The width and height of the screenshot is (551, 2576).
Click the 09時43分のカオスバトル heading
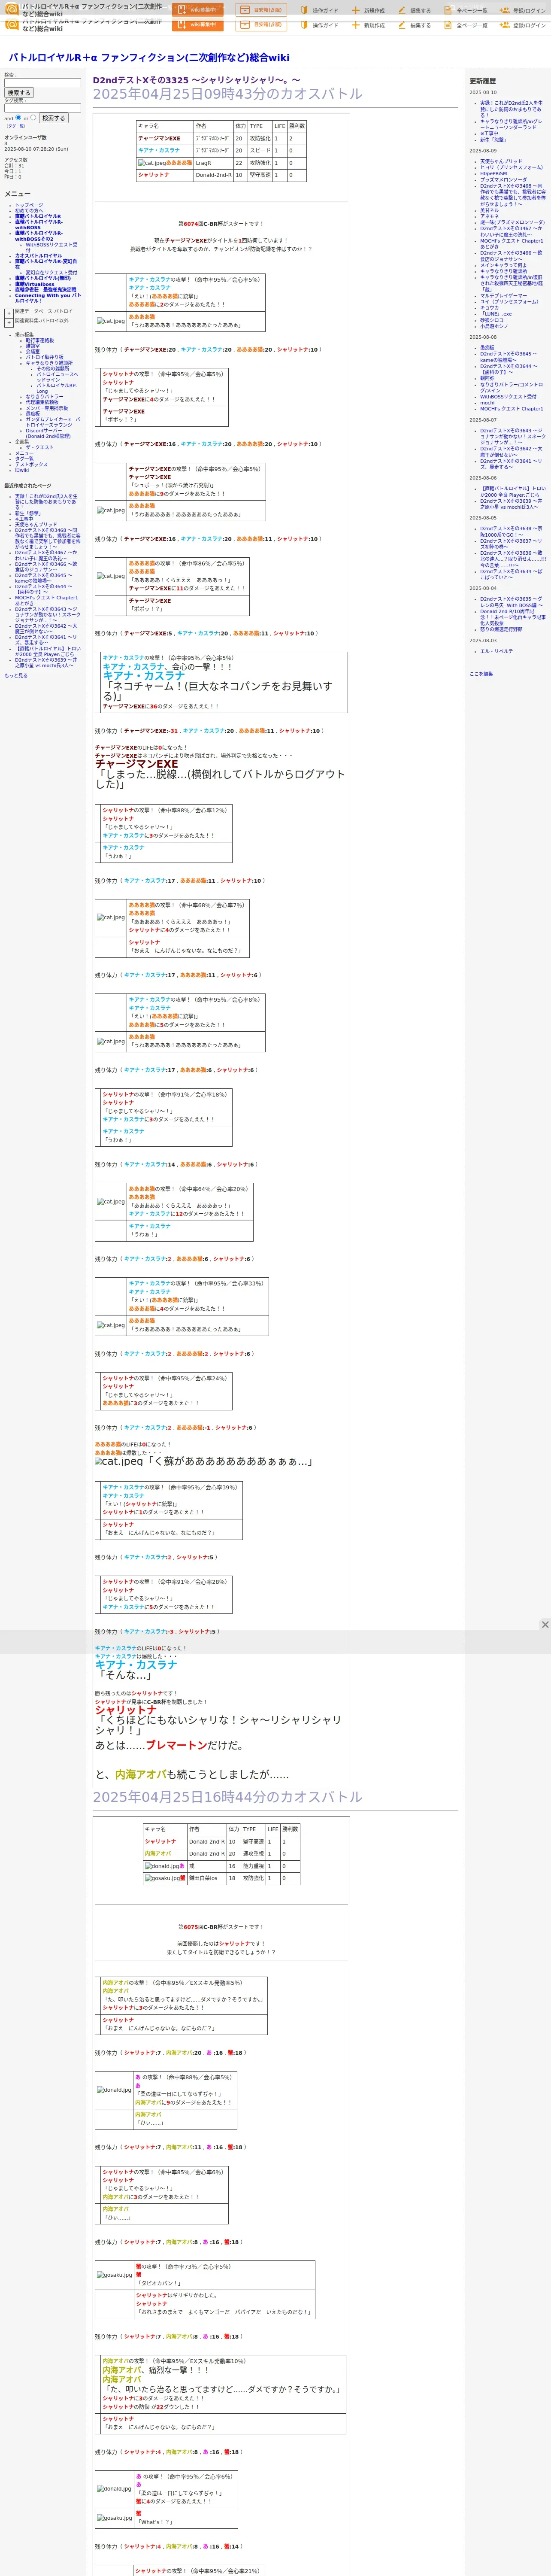(x=228, y=94)
